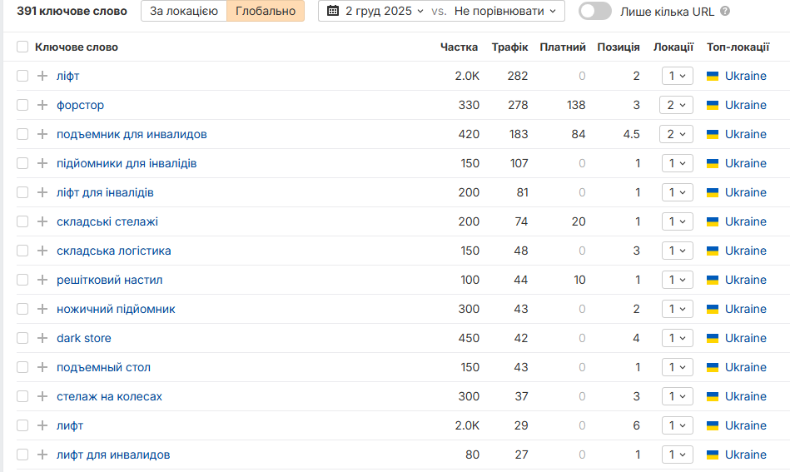Expand plus icon for решітковий настил
Screen dimensions: 790x472
42,280
